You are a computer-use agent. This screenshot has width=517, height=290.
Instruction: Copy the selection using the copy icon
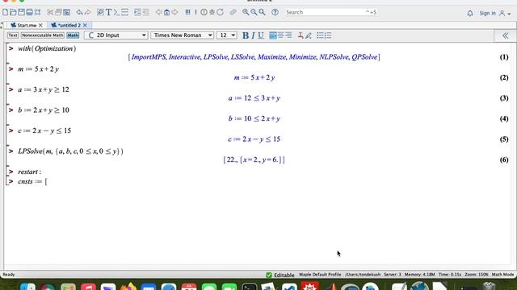(x=58, y=12)
